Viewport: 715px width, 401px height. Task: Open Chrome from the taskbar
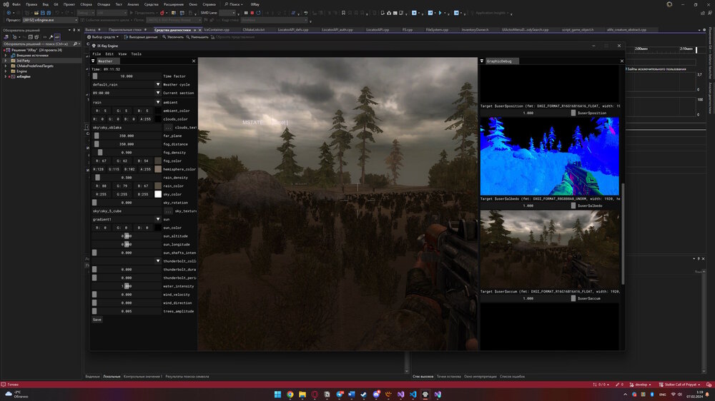(x=290, y=394)
